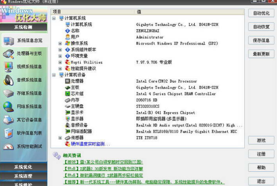Click the 相关资讯 chat bubbles icon
The width and height of the screenshot is (277, 186).
pyautogui.click(x=57, y=156)
